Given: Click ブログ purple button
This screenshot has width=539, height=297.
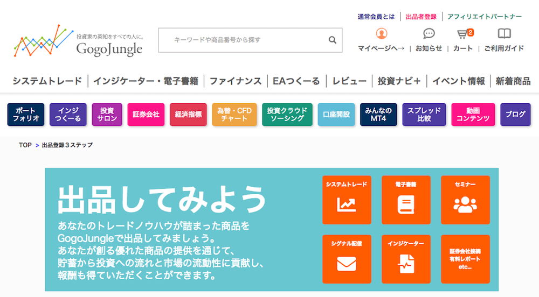Looking at the screenshot, I should pyautogui.click(x=515, y=115).
